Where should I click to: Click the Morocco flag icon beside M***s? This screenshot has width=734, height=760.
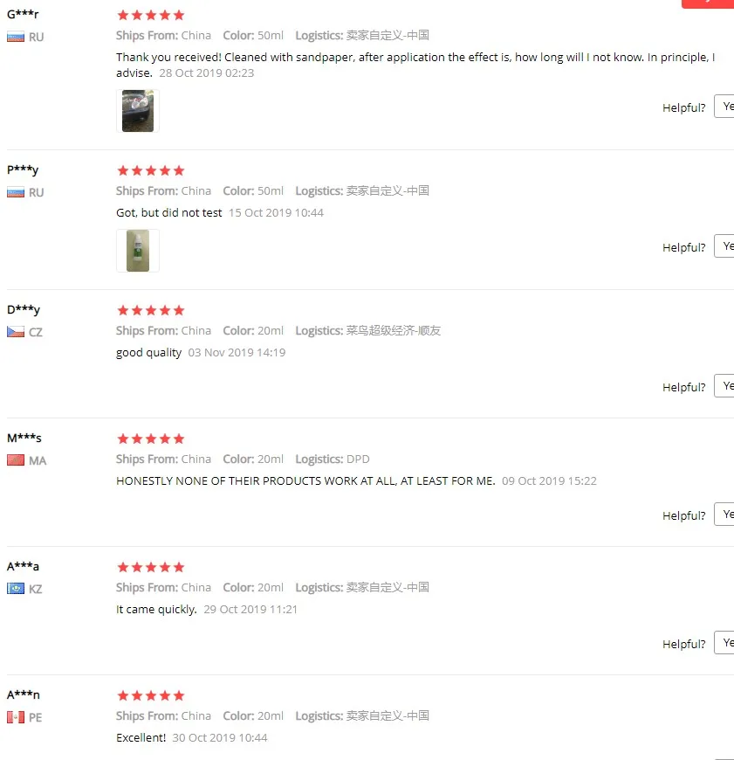(x=16, y=460)
